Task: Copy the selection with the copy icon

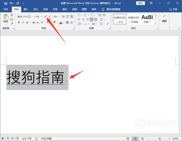Action: coord(12,19)
